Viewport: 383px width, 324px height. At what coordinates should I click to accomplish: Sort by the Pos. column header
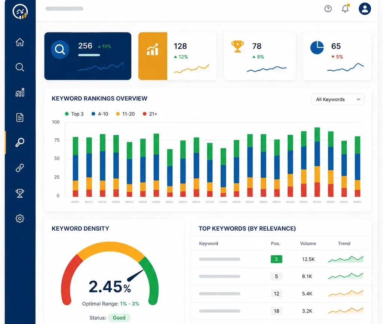(x=276, y=244)
